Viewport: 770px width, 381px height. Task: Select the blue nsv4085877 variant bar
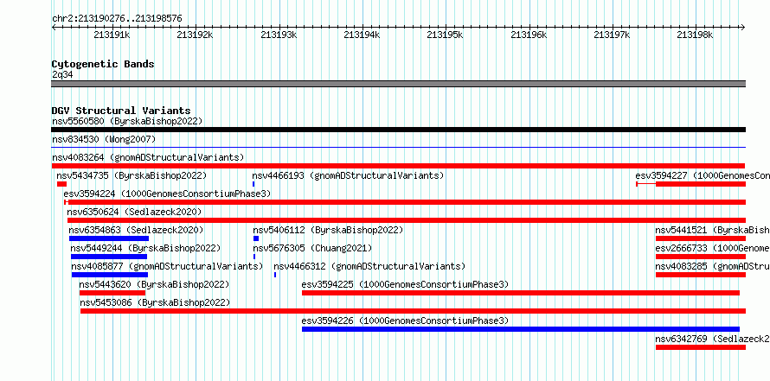click(x=110, y=275)
